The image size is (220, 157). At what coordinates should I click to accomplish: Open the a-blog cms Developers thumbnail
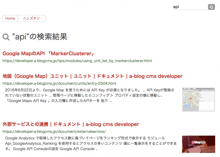point(199,144)
